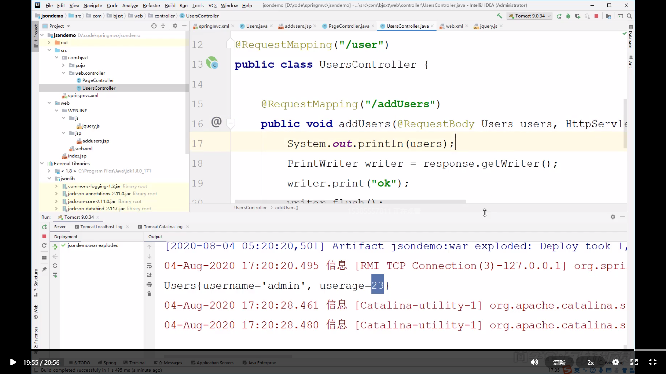Click the jsondemo:war exploded deployment item

pyautogui.click(x=90, y=246)
